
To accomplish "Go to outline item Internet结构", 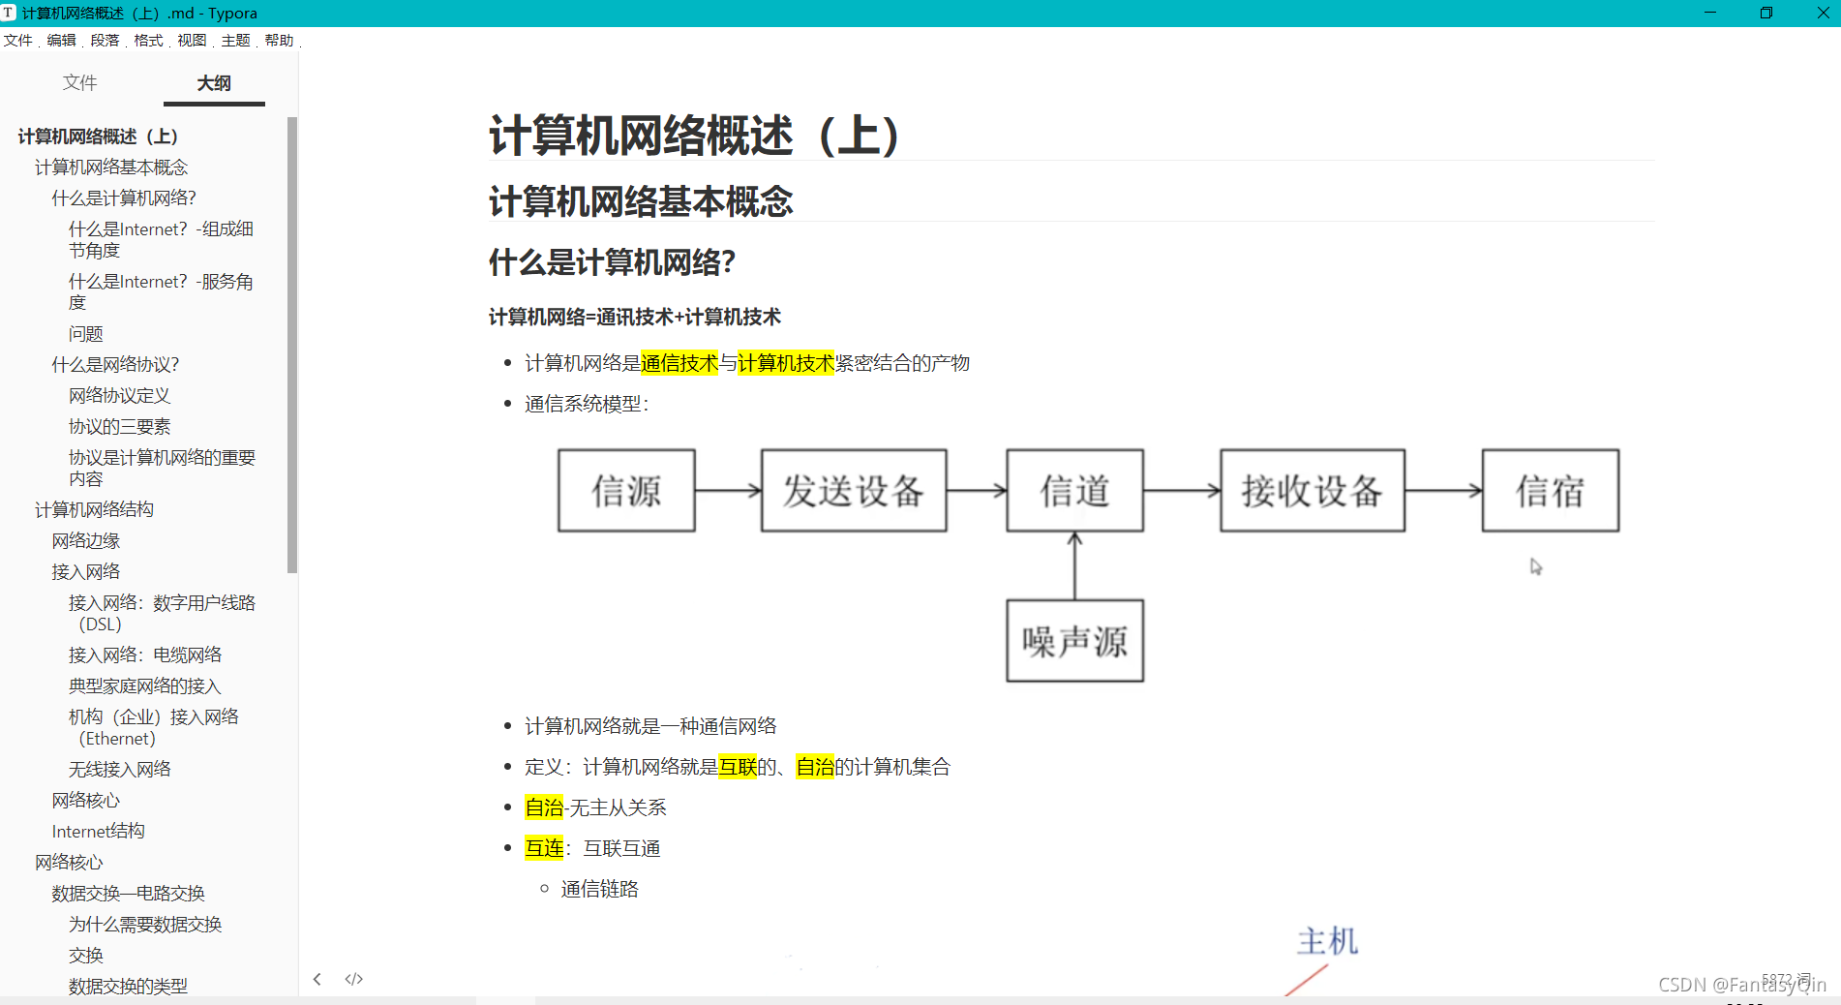I will coord(98,832).
